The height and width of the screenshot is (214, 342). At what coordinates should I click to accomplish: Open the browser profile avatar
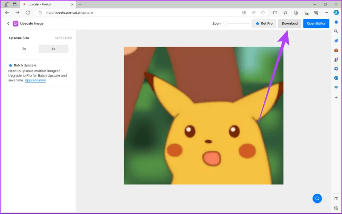(x=6, y=4)
